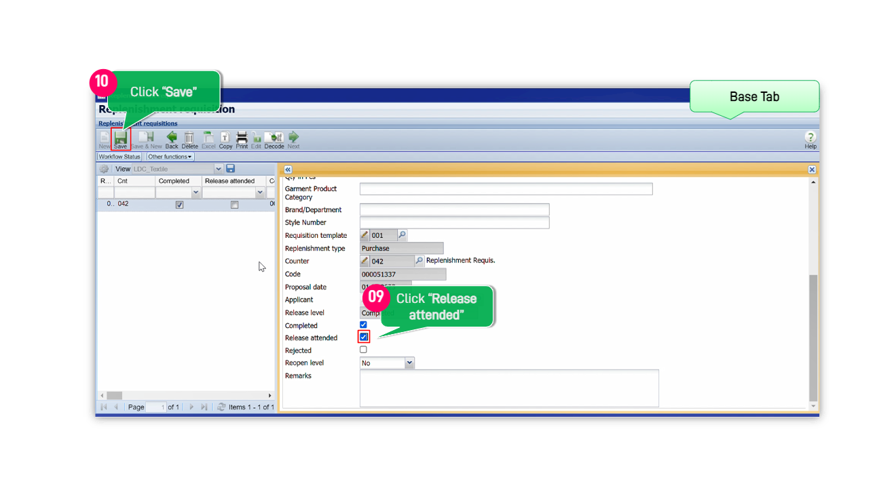Go to previous page in grid pager

[x=116, y=407]
